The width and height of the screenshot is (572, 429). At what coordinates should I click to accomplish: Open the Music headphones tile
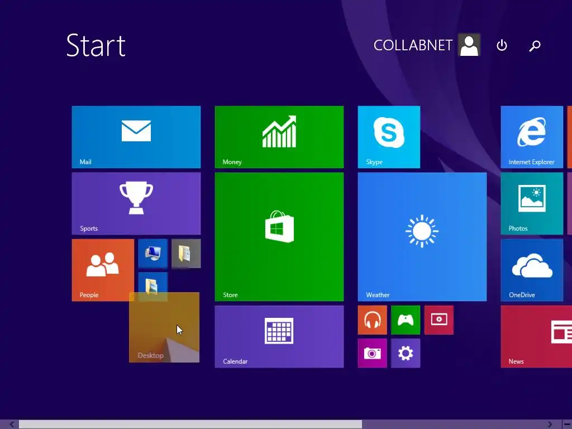tap(373, 320)
